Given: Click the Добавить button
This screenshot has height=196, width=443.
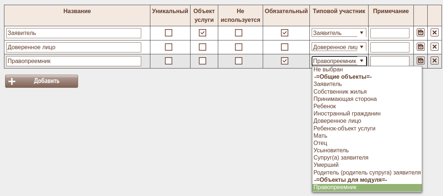Looking at the screenshot, I should pos(42,81).
